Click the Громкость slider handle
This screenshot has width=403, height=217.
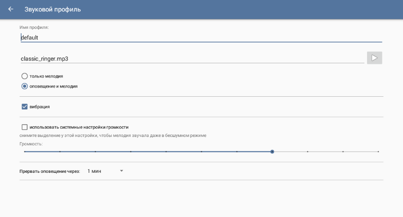(272, 151)
